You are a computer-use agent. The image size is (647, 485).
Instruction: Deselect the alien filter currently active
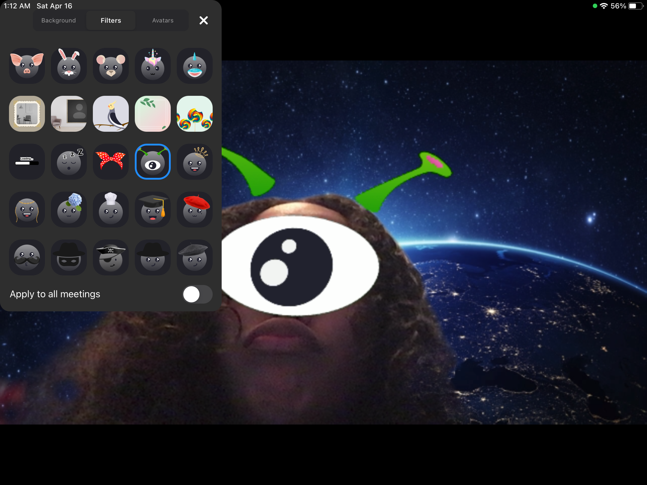tap(153, 162)
